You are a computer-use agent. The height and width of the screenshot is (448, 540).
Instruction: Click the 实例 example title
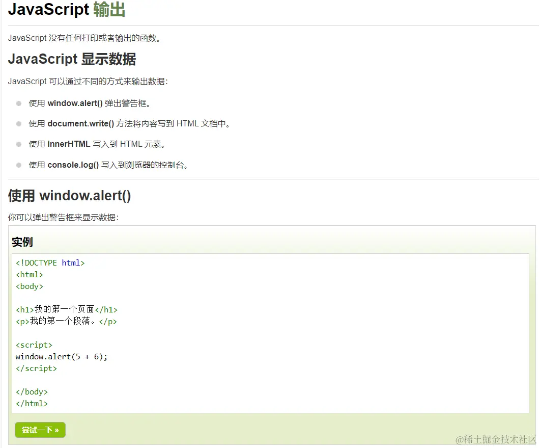22,242
